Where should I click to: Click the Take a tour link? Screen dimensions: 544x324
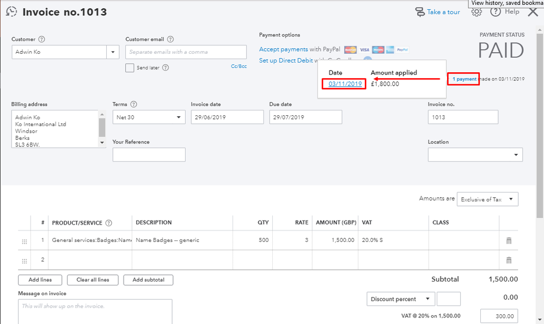[437, 12]
